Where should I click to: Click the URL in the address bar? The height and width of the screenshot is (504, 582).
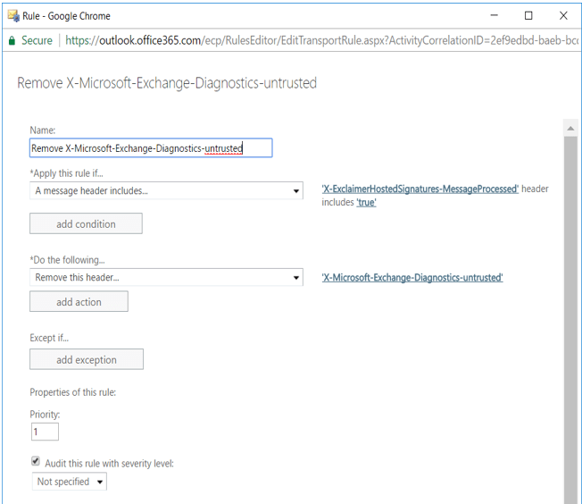(x=321, y=40)
